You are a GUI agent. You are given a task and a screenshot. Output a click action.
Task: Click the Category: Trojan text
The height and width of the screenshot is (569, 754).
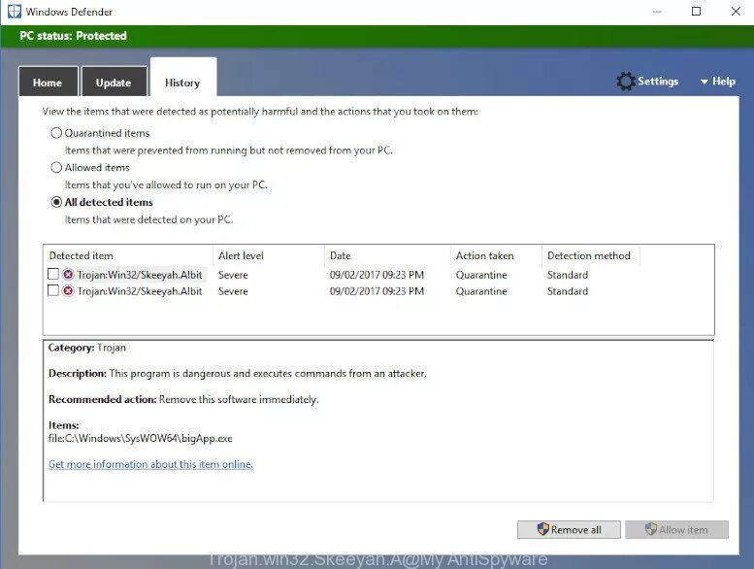click(x=87, y=348)
